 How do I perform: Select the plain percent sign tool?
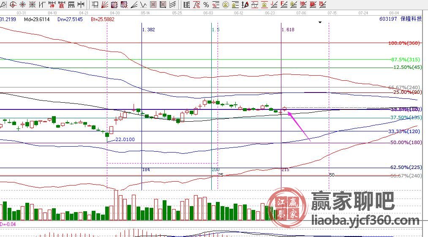click(206, 4)
